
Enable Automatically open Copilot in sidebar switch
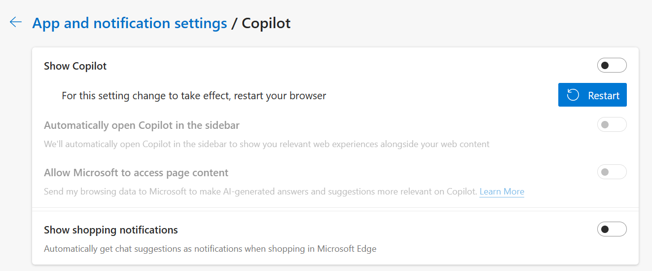tap(612, 124)
